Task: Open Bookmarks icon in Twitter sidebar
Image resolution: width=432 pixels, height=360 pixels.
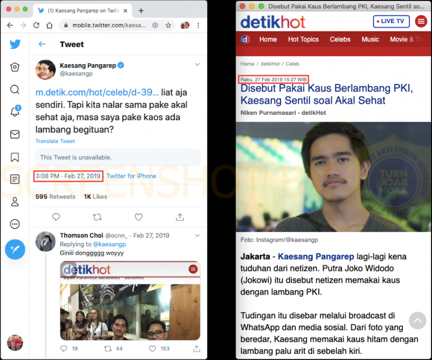Action: coord(15,157)
